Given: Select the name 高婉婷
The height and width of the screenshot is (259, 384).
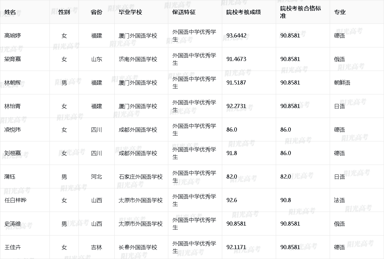Looking at the screenshot, I should pos(13,35).
